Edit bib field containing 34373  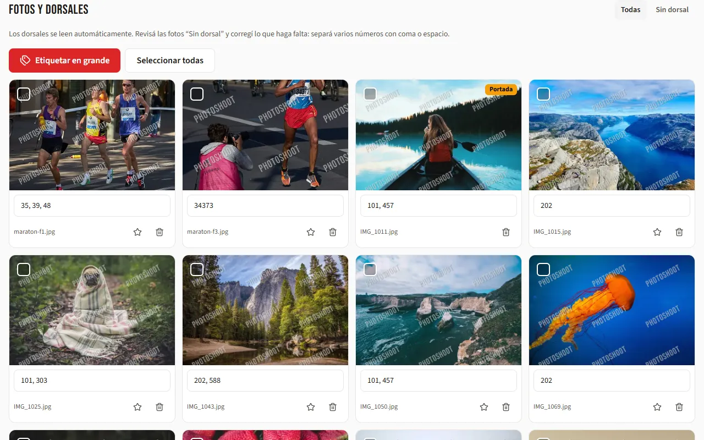[265, 206]
